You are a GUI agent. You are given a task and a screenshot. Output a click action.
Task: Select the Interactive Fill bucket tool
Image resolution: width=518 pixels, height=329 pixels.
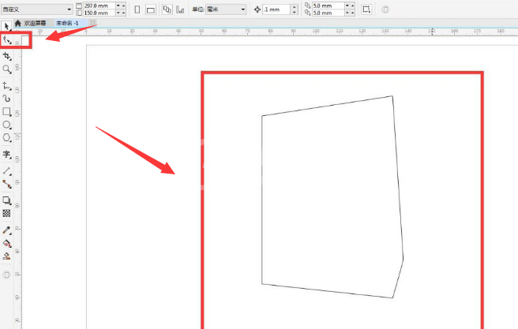click(x=7, y=243)
